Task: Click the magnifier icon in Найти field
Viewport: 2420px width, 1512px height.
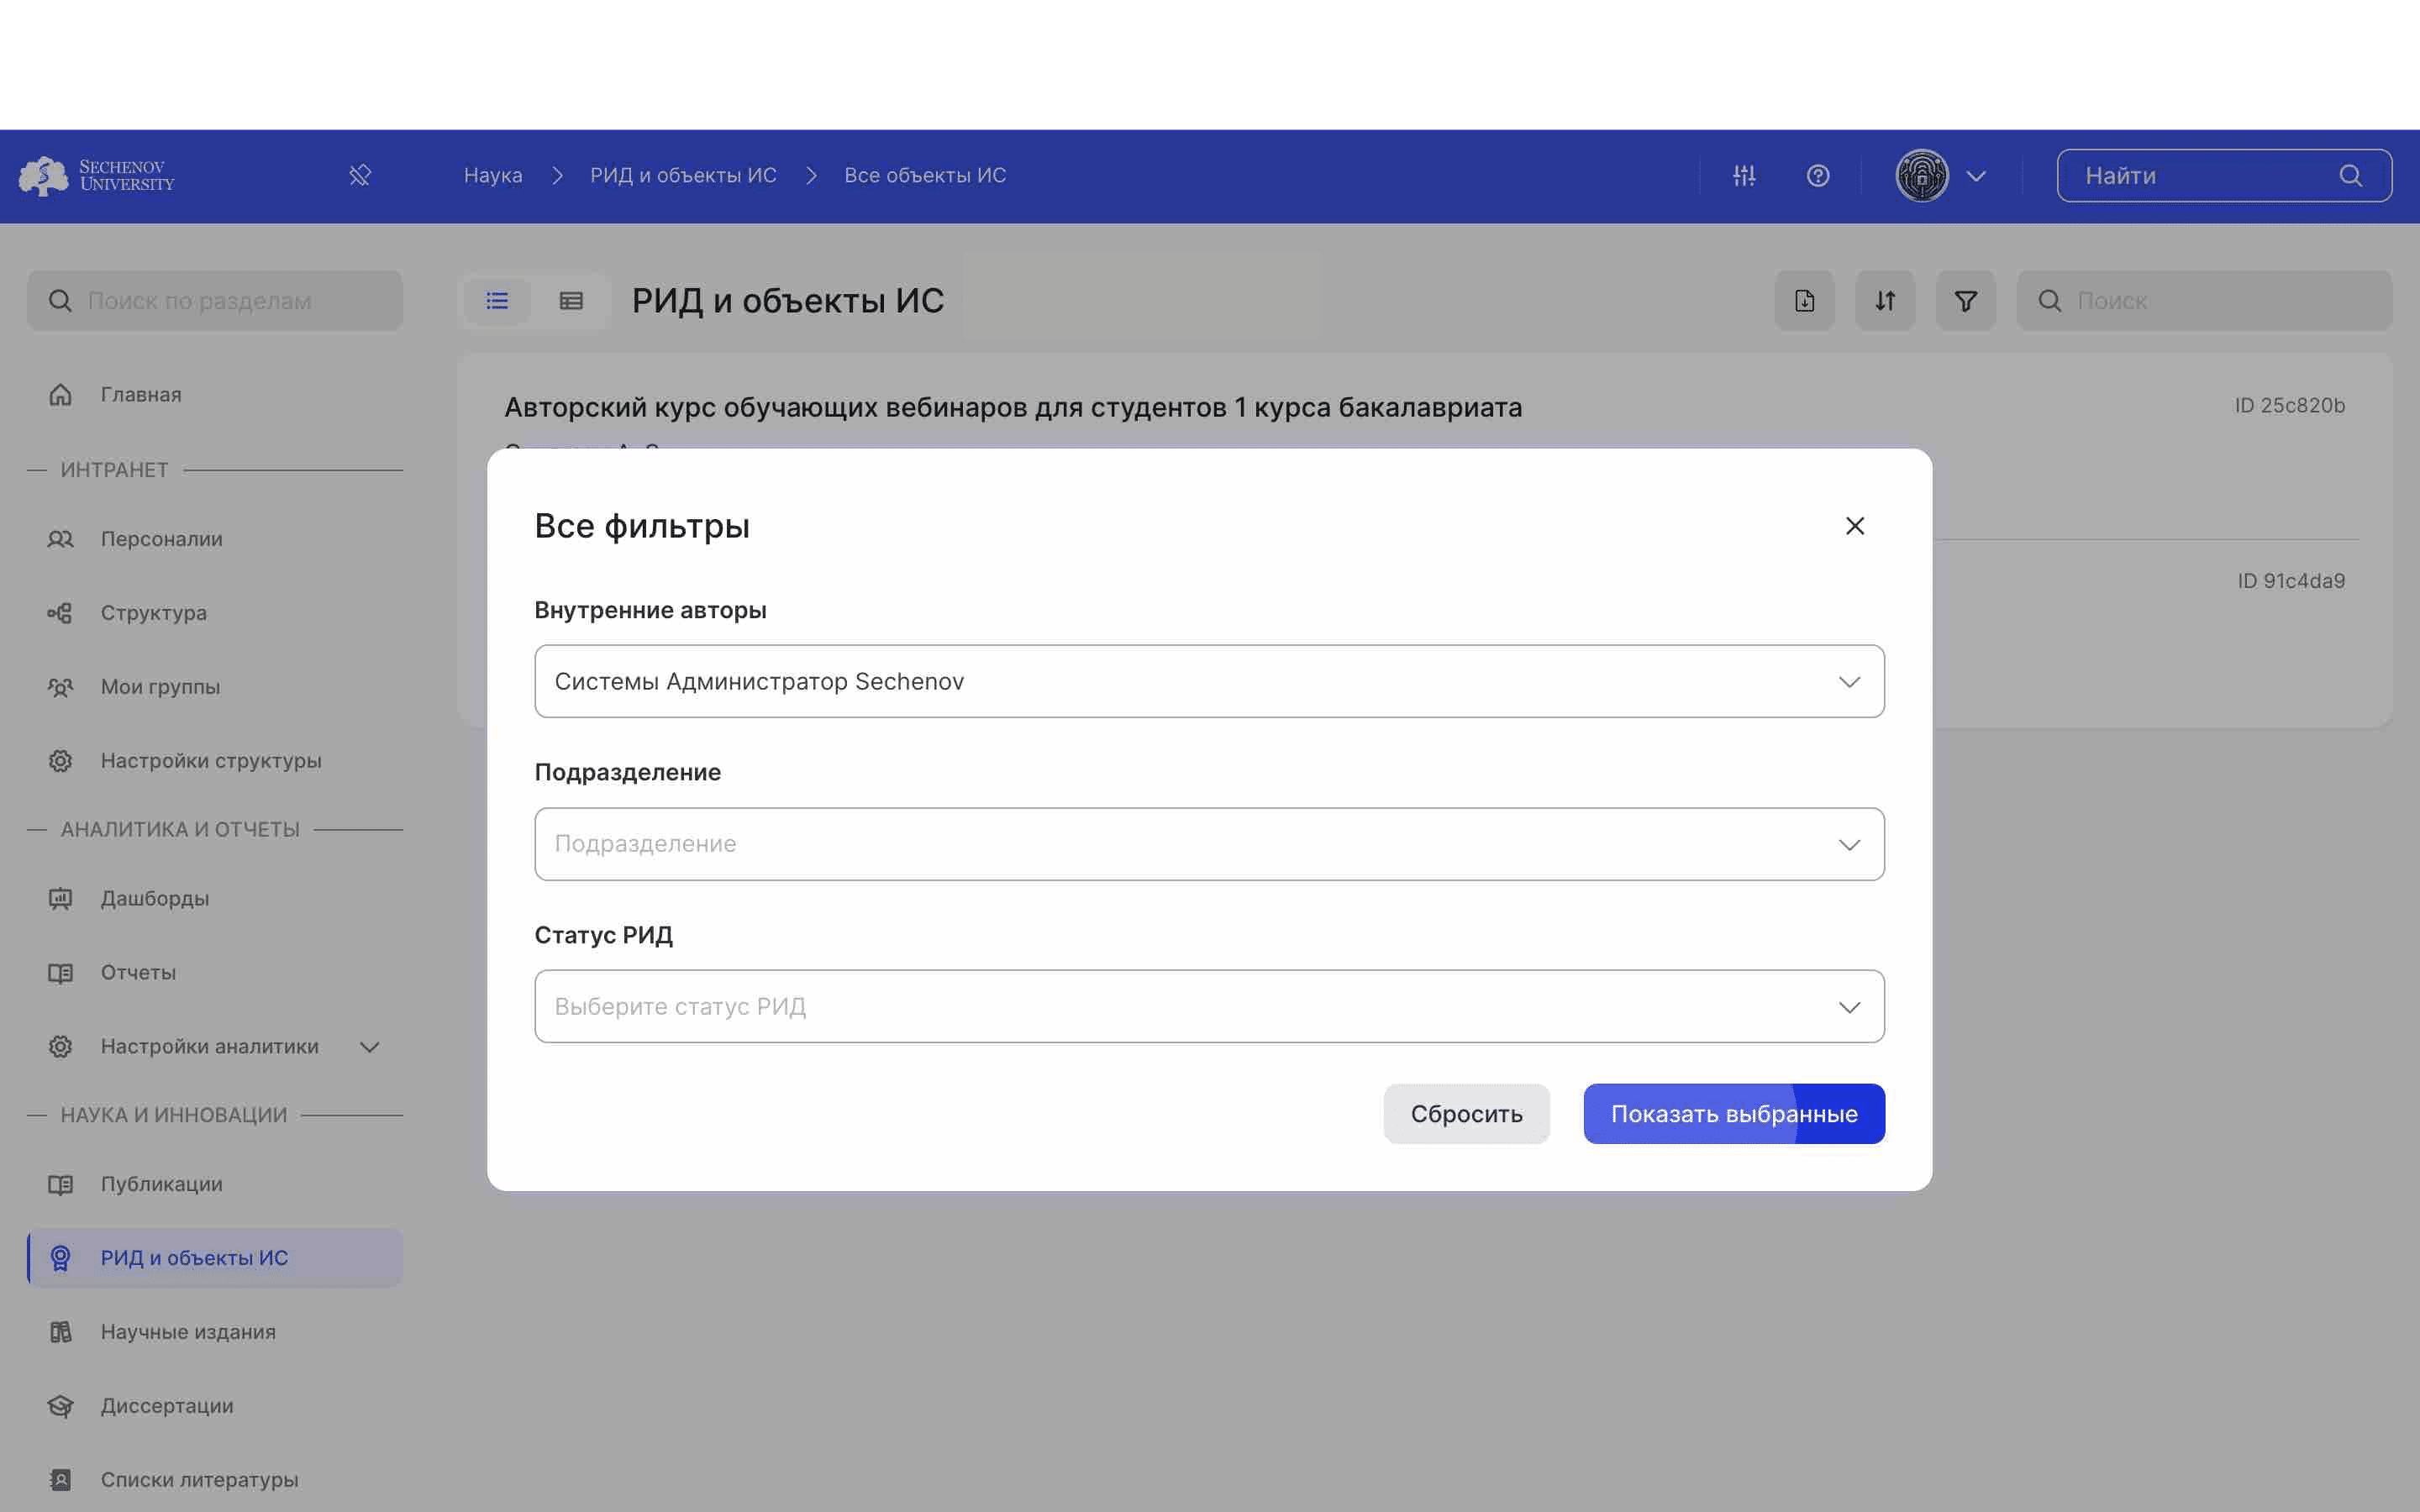Action: pos(2351,176)
